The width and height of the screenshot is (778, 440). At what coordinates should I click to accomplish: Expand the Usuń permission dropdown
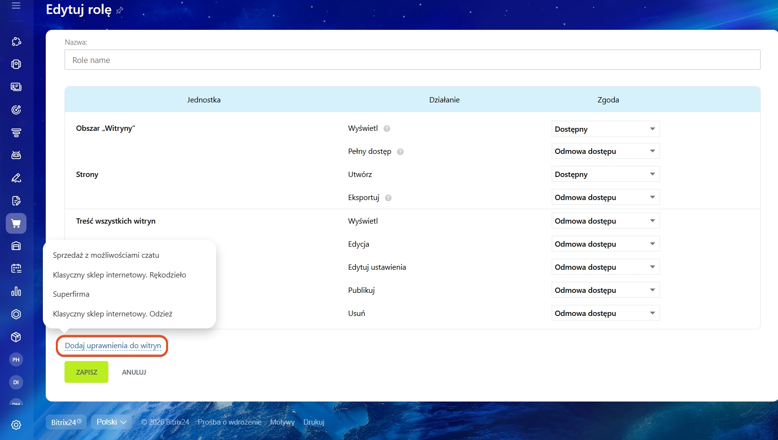pyautogui.click(x=605, y=313)
